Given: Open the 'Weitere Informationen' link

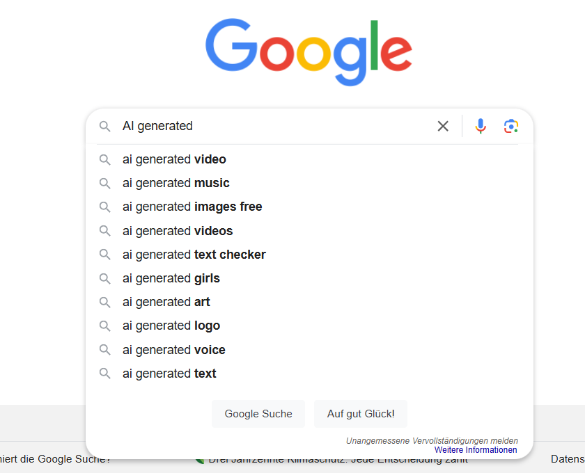Looking at the screenshot, I should [476, 450].
